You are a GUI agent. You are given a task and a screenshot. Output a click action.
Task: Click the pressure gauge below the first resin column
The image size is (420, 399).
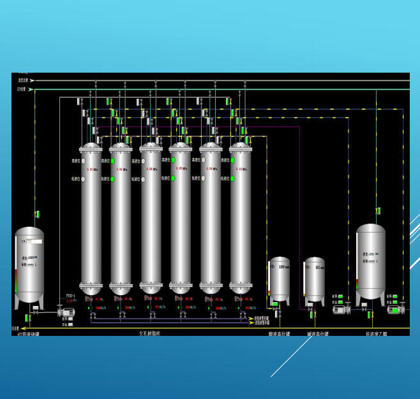[x=88, y=299]
